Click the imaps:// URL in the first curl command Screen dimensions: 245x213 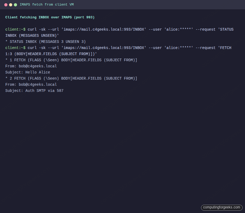[x=104, y=29]
